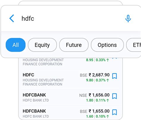Bookmark HDFCBANK NSE 1,656.00 stock
Screen dimensions: 141x120
tap(115, 96)
